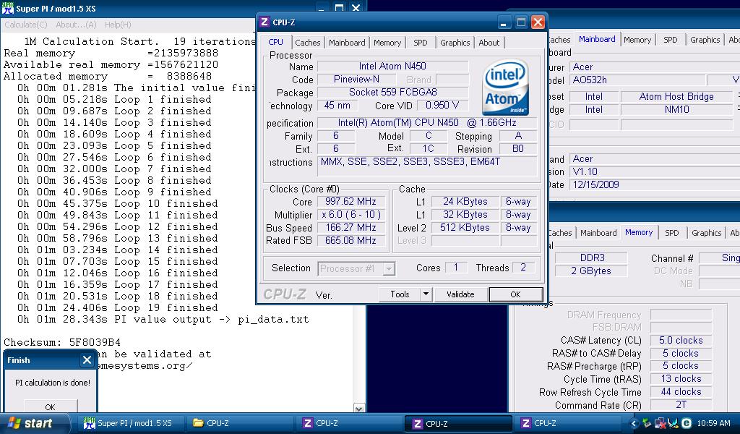Image resolution: width=740 pixels, height=434 pixels.
Task: Open the Tools dropdown arrow
Action: pyautogui.click(x=426, y=294)
